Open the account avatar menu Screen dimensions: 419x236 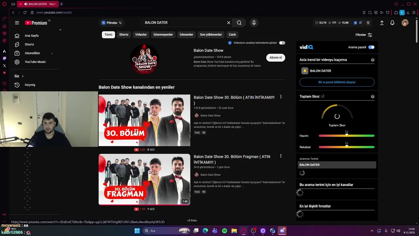(x=405, y=23)
